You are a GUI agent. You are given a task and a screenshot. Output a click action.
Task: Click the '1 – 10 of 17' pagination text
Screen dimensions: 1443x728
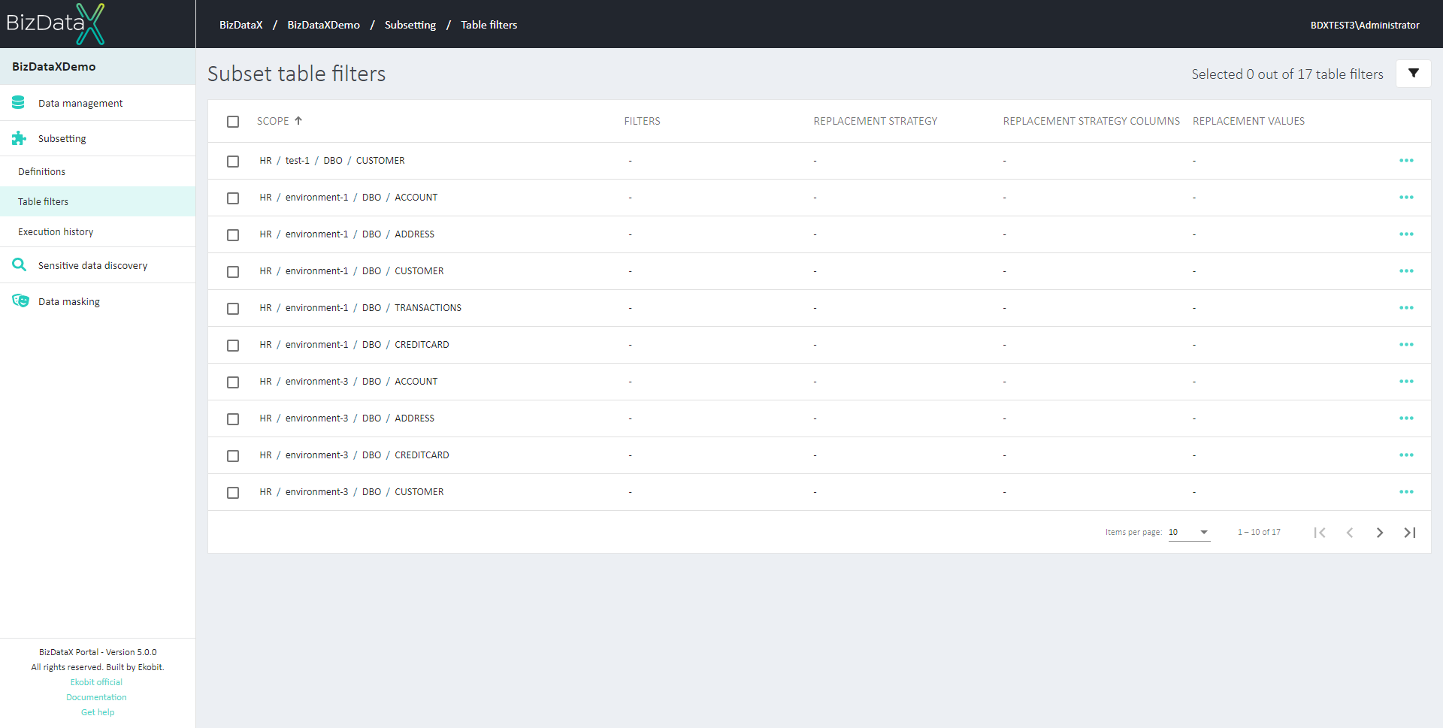coord(1259,532)
